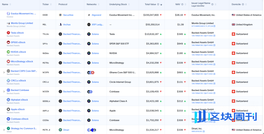The width and height of the screenshot is (264, 134).
Task: Open SP500 xStock asset page
Action: click(x=18, y=42)
